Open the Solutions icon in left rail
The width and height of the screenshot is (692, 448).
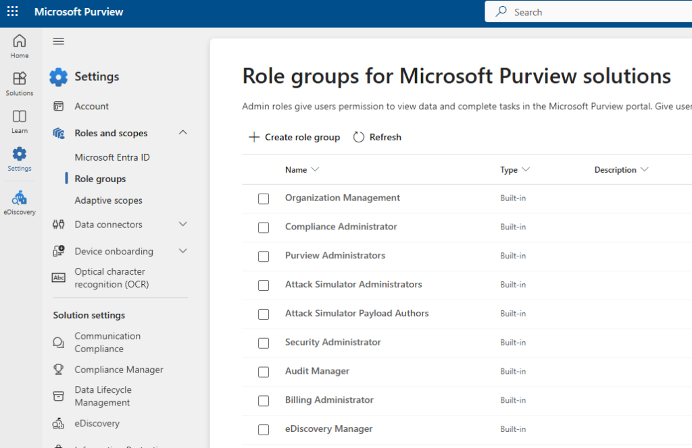click(20, 78)
